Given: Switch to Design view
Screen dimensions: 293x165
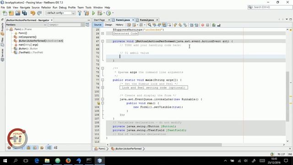Looking at the screenshot, I should (109, 25).
